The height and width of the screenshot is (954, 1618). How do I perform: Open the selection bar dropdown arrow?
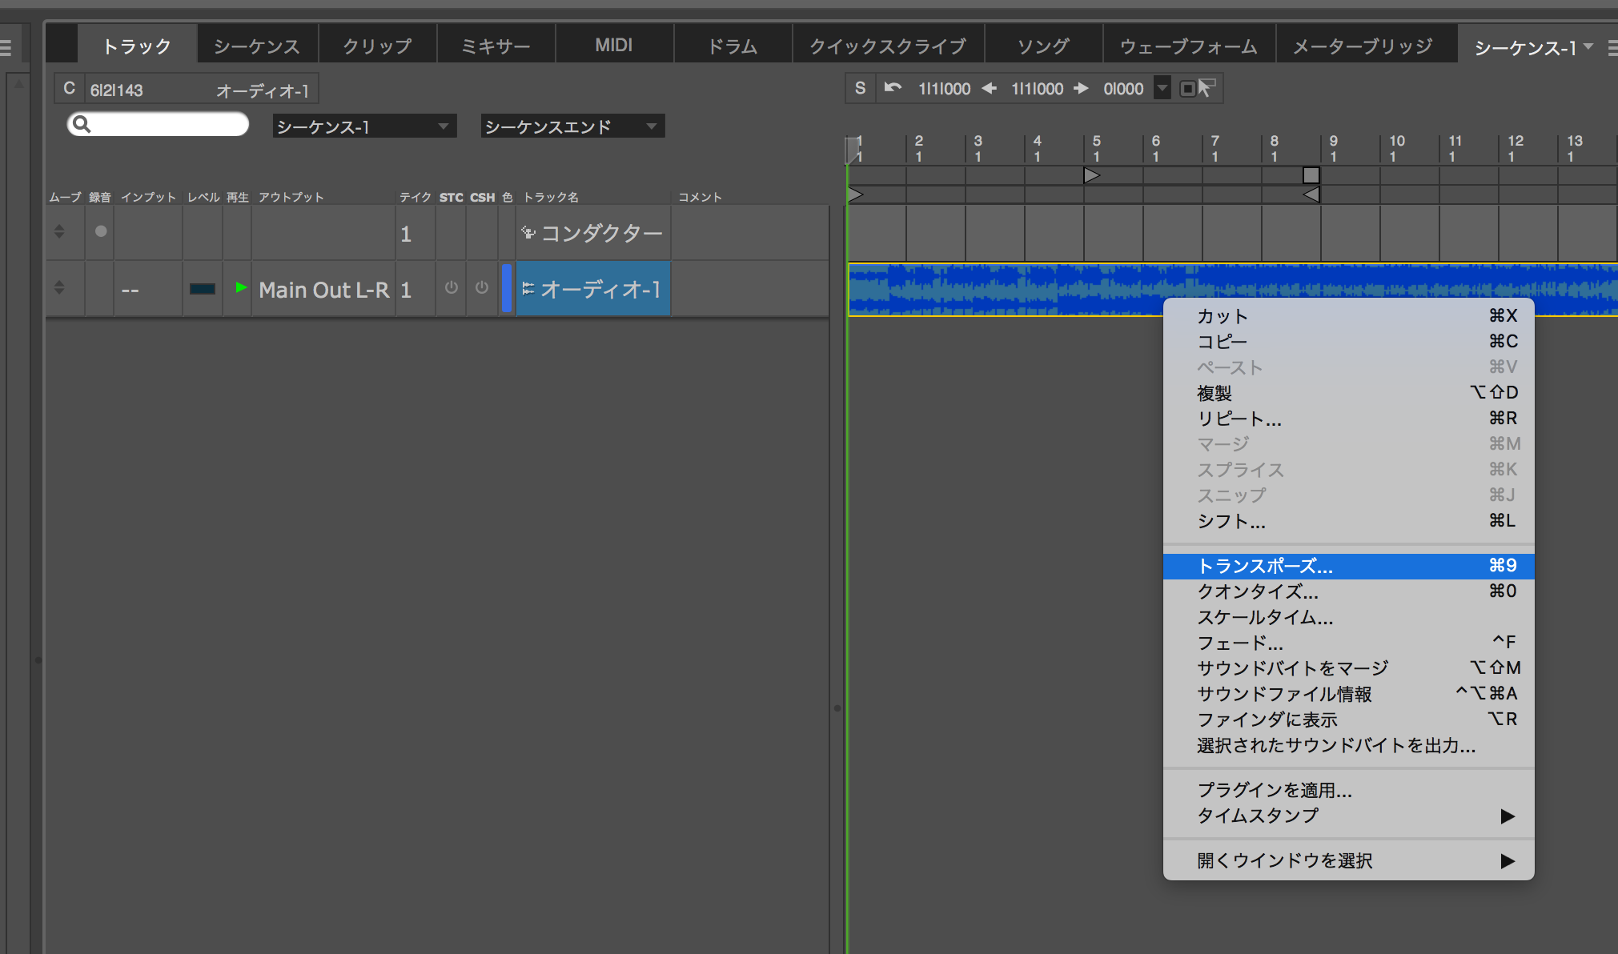point(1162,89)
